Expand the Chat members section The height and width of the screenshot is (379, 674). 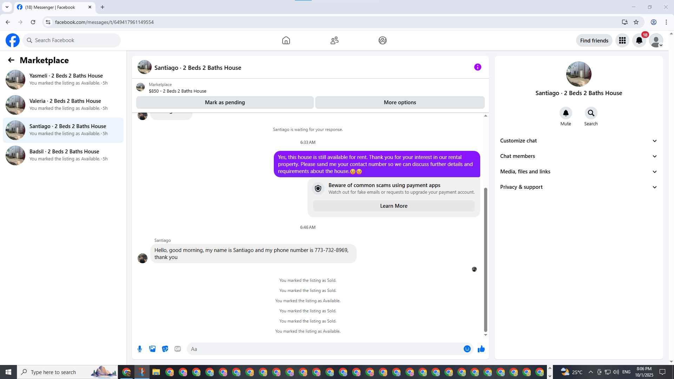pos(579,156)
